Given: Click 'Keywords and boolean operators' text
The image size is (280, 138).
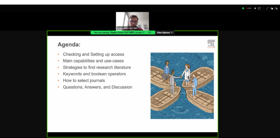Looking at the screenshot, I should pos(94,74).
